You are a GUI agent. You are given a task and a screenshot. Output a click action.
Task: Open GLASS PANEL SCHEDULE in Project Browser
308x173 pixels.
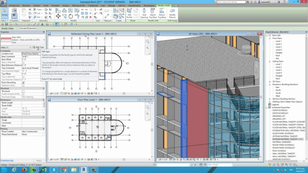point(283,134)
